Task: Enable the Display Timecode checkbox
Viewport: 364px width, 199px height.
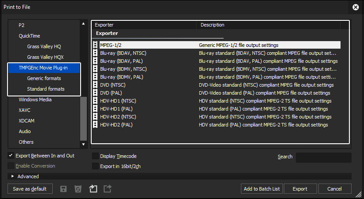Action: 95,156
